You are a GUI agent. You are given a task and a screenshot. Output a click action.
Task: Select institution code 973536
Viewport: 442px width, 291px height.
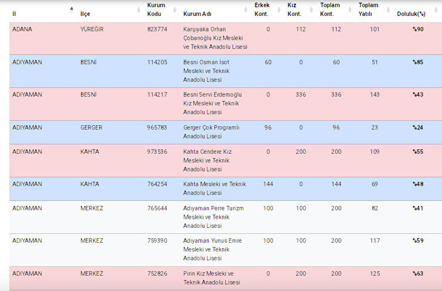157,152
